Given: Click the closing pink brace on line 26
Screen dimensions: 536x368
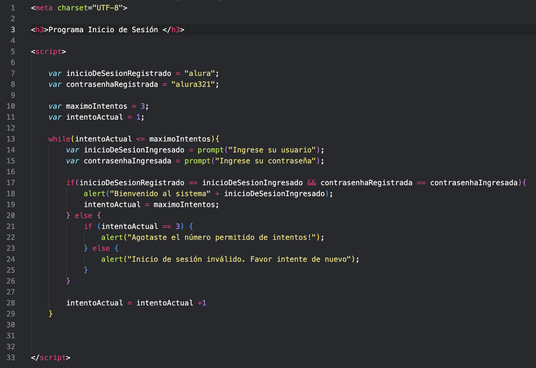Looking at the screenshot, I should (x=68, y=281).
